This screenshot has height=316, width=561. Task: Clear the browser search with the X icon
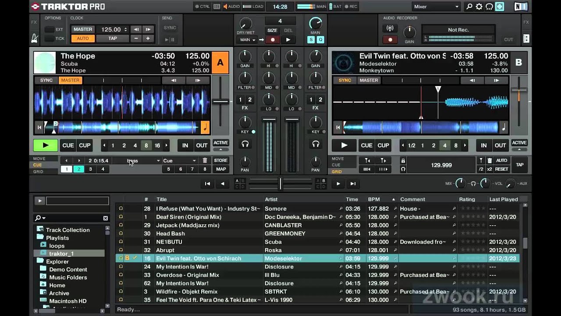(106, 218)
